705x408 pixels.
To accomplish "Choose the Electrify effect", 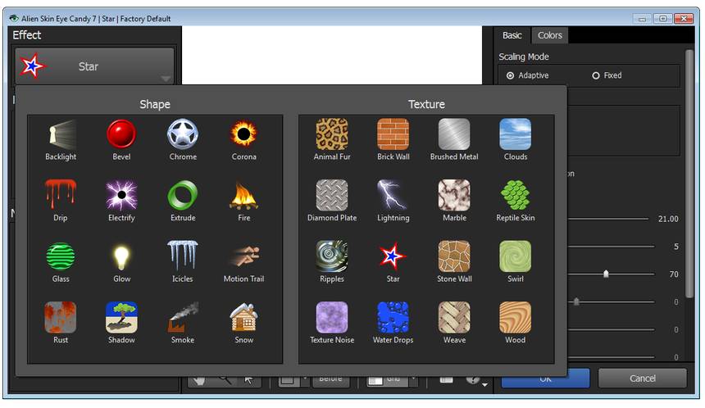I will 121,201.
